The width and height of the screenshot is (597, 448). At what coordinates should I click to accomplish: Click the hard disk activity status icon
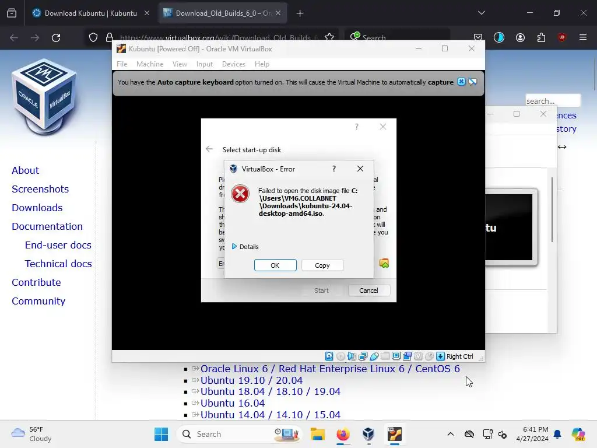[x=329, y=356]
